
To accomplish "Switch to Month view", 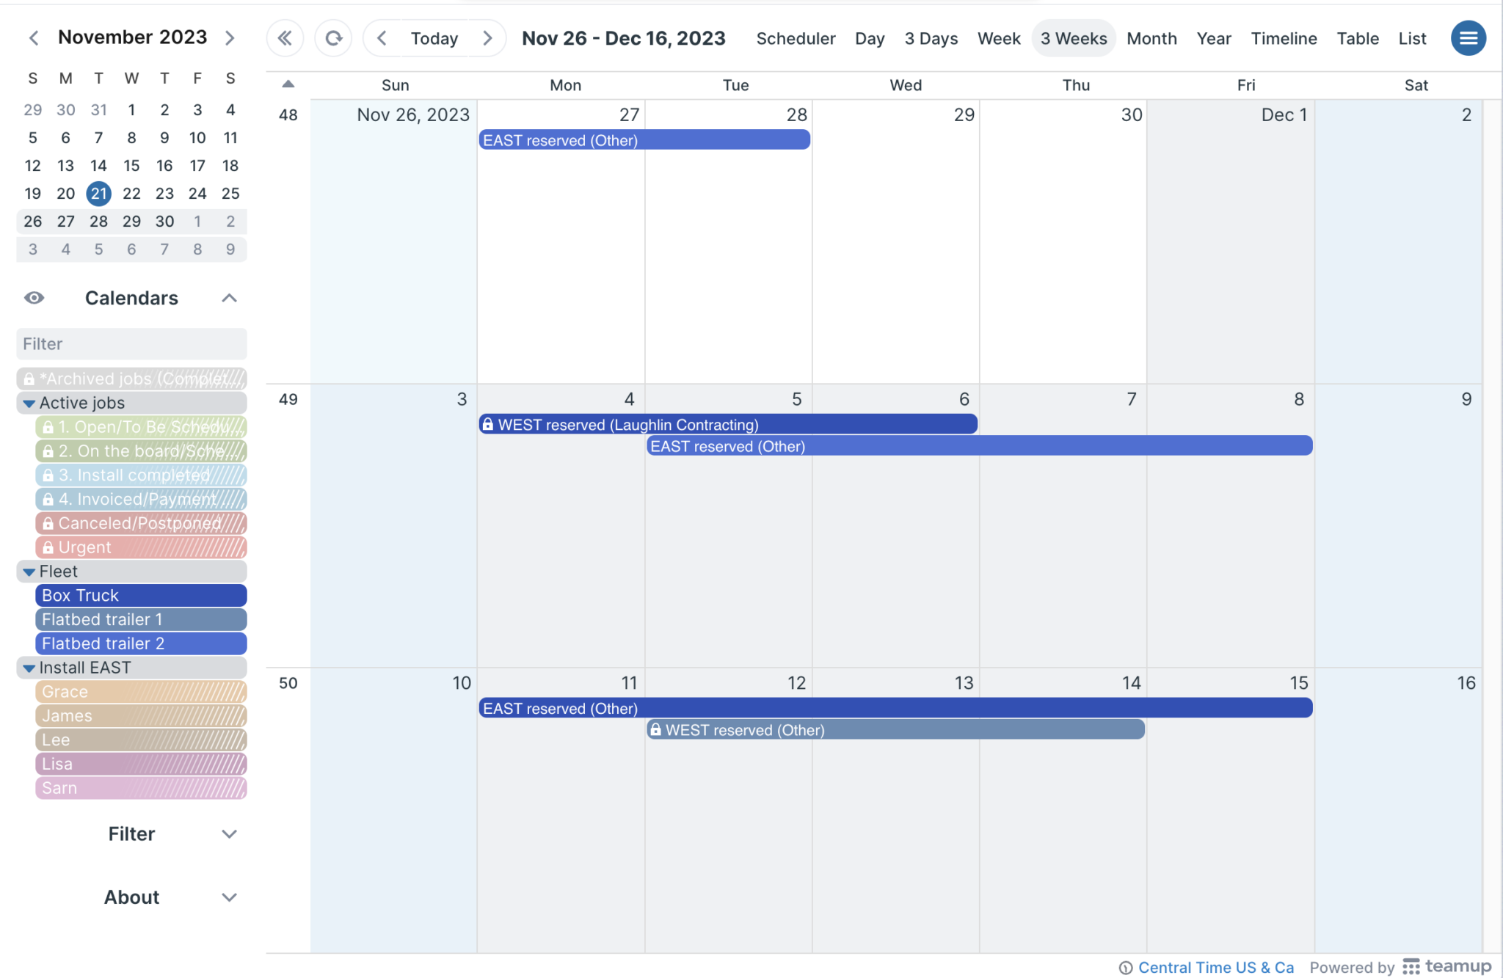I will coord(1151,38).
